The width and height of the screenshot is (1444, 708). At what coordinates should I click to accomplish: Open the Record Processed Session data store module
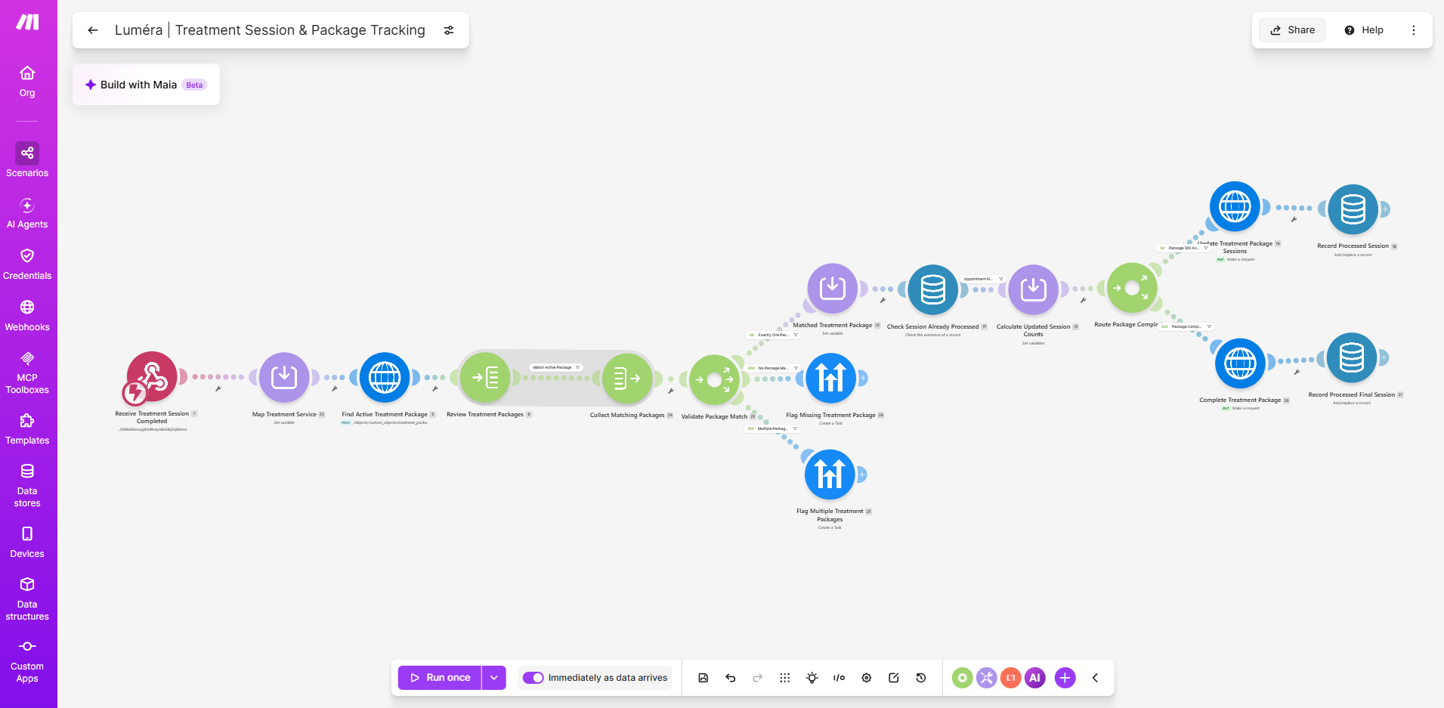[1353, 209]
